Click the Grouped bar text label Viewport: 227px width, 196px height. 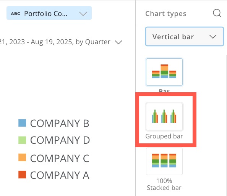[x=164, y=137]
